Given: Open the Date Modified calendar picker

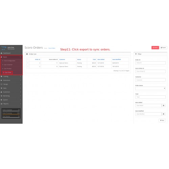Looking at the screenshot, I should 164,114.
